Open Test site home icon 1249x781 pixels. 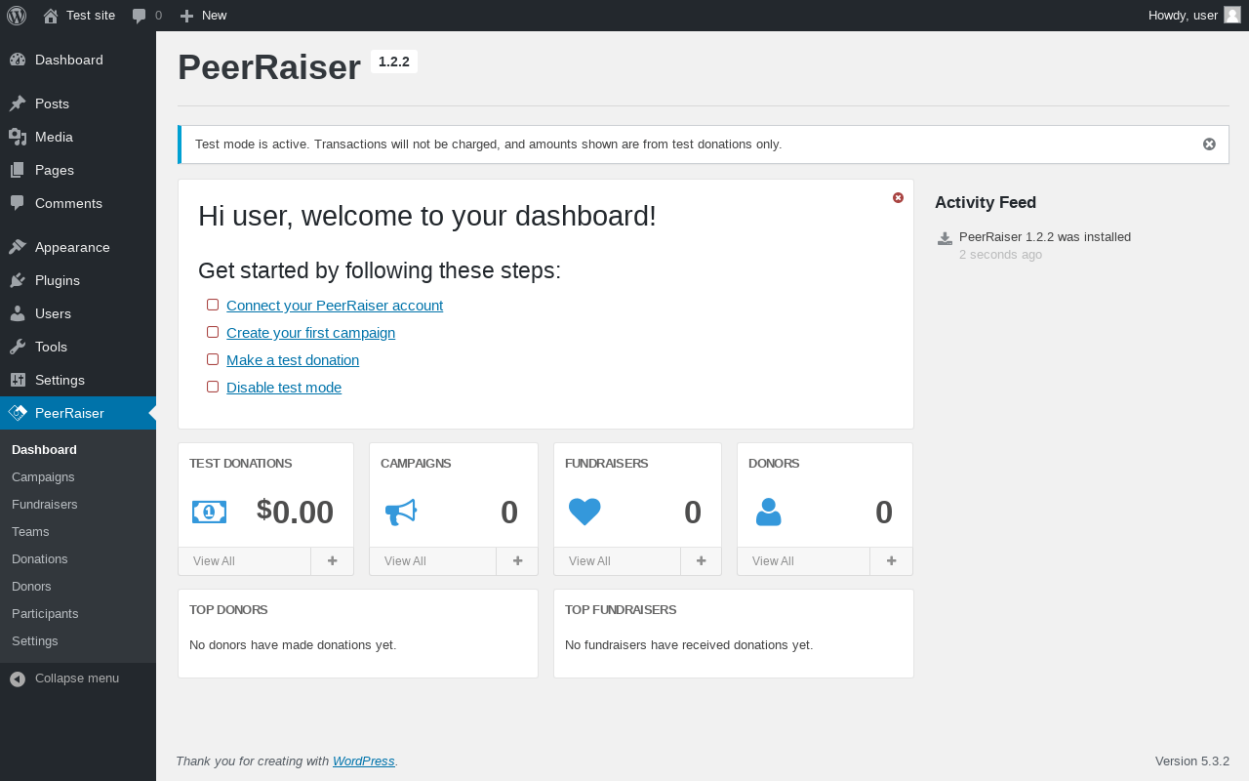point(51,16)
